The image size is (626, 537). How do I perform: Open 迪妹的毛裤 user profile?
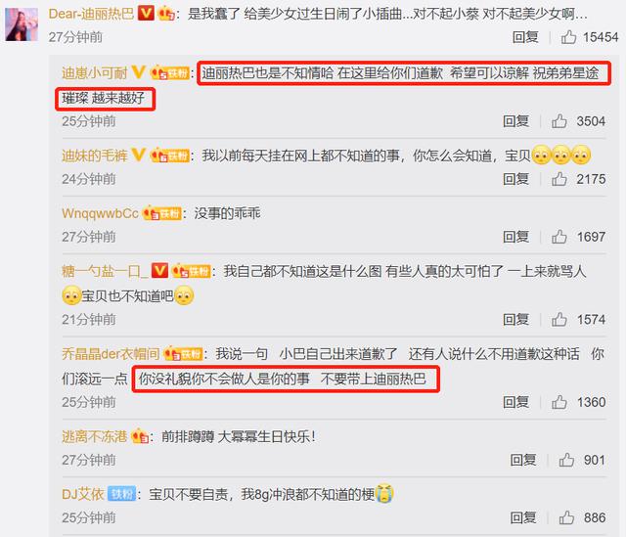95,156
